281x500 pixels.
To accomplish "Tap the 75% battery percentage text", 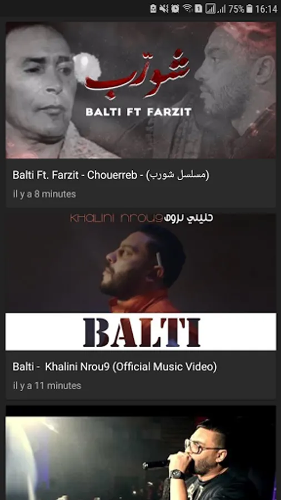I will pyautogui.click(x=236, y=9).
